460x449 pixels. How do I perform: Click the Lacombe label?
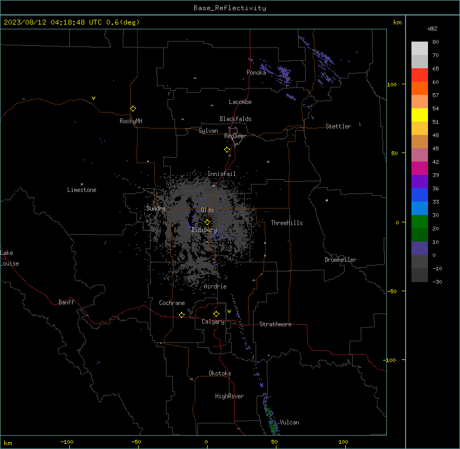click(240, 102)
